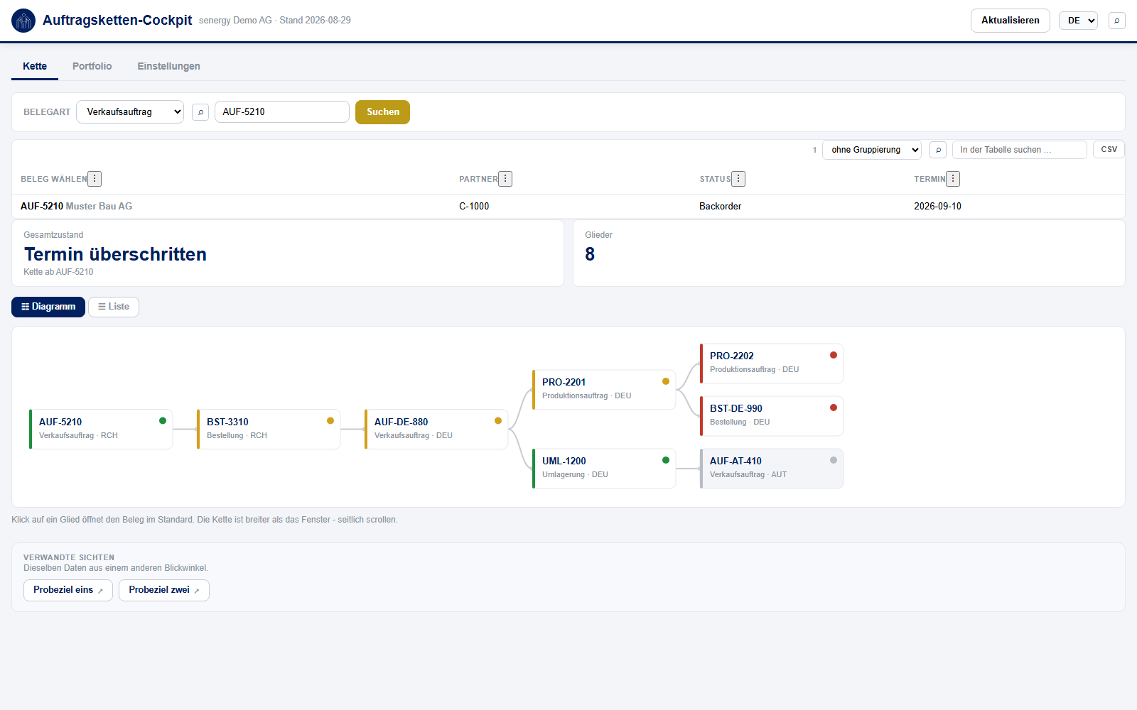Open the Probeziel zwei link

click(x=164, y=590)
